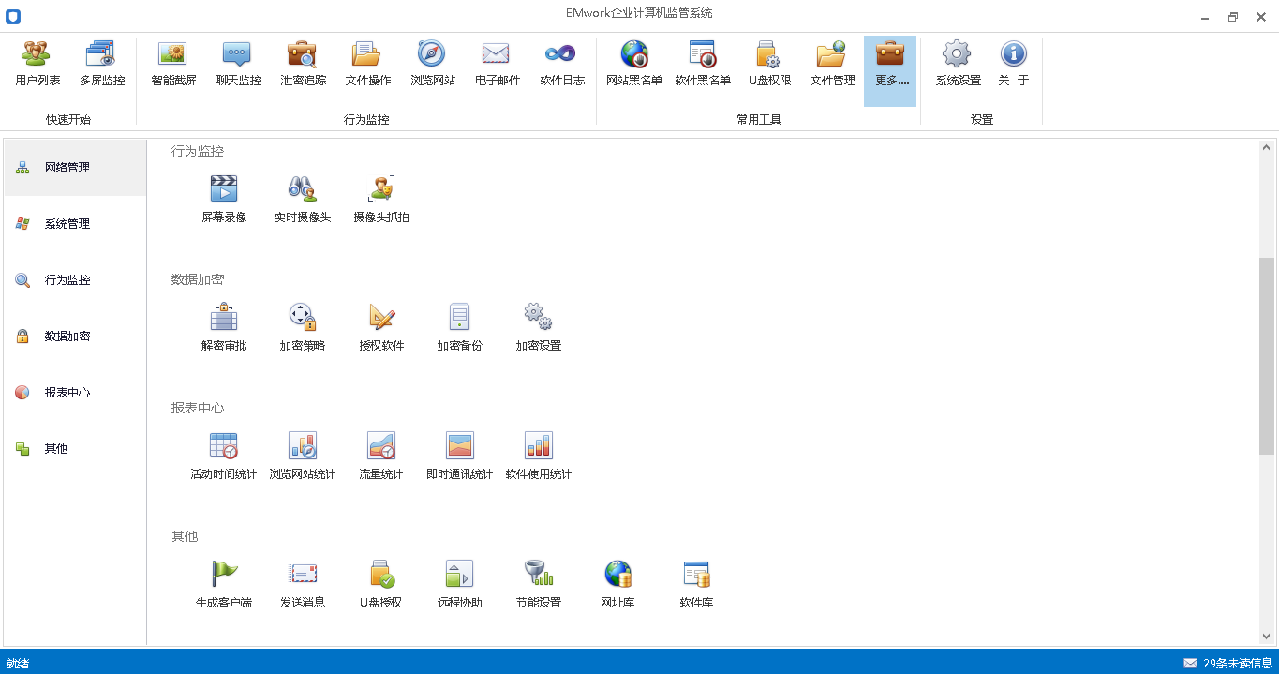Select 数据加密 in the sidebar
The height and width of the screenshot is (674, 1279).
tap(75, 337)
